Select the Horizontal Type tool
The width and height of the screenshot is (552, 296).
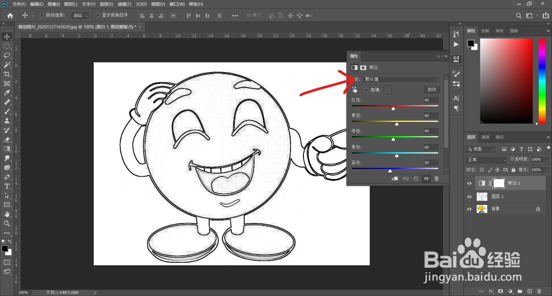point(7,186)
